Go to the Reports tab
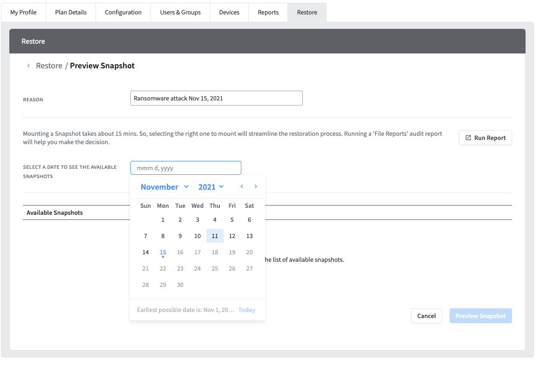Image resolution: width=540 pixels, height=365 pixels. (268, 13)
